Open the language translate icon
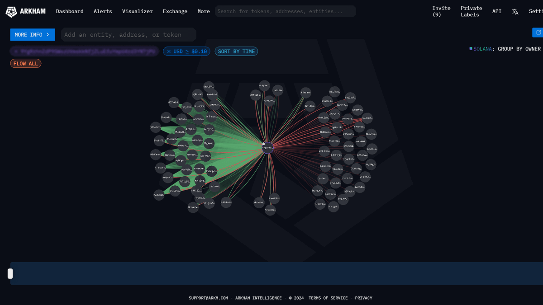The image size is (543, 305). (515, 12)
